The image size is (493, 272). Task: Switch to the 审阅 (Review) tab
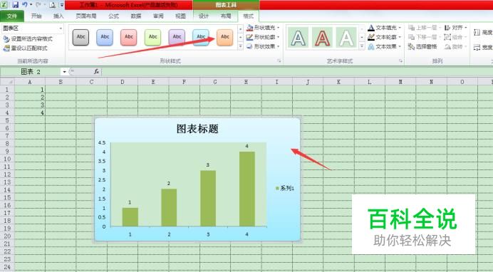pos(158,16)
